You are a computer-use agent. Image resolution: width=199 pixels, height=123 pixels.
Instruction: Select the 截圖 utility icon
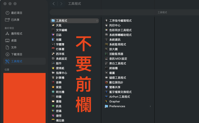(x=106, y=73)
